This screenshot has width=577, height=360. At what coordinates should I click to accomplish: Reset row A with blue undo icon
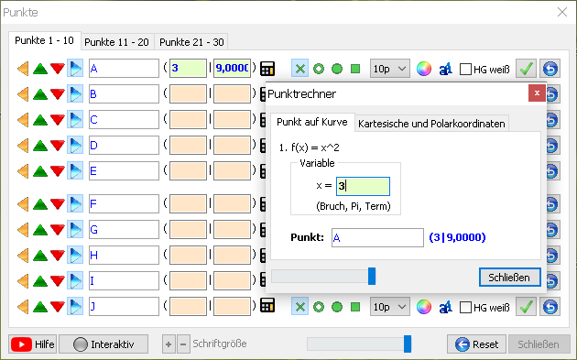coord(550,69)
